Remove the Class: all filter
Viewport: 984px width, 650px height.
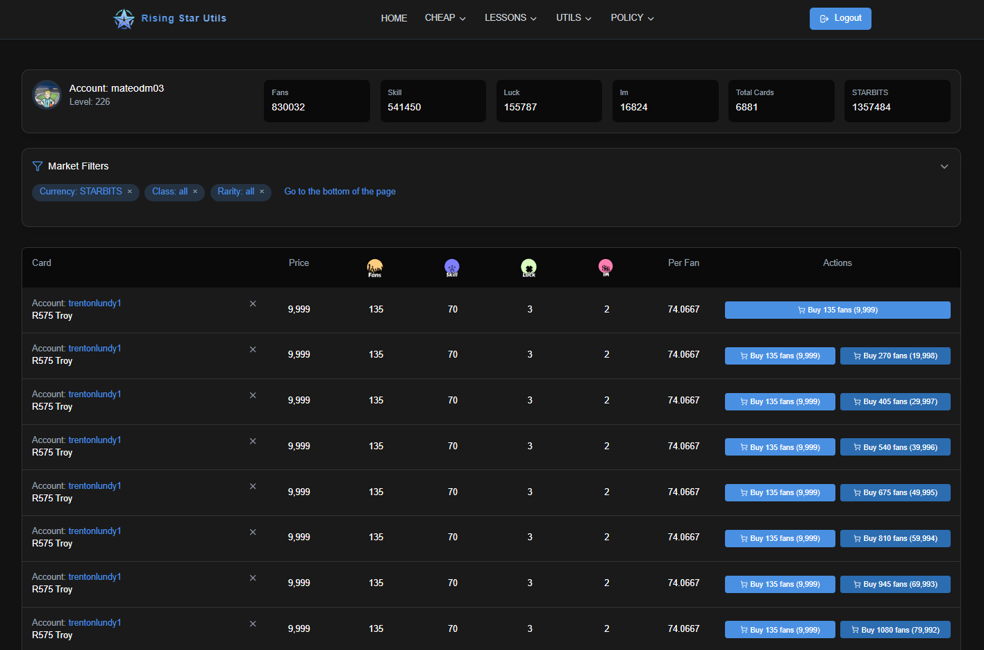195,192
